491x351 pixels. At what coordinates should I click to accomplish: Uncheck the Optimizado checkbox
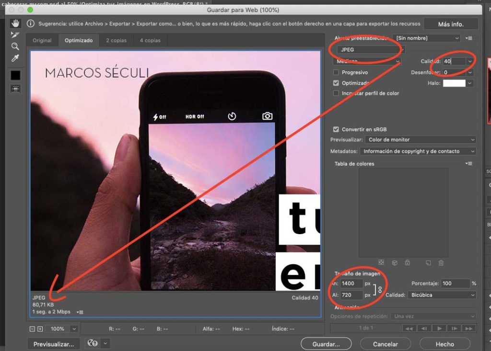(x=336, y=83)
